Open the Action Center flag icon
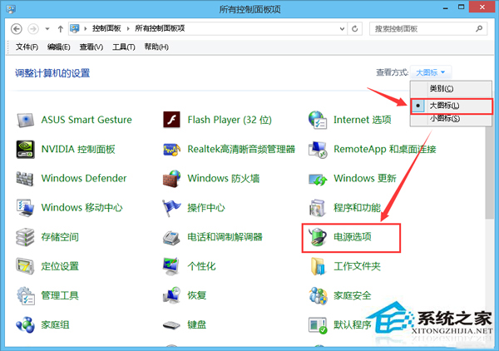The width and height of the screenshot is (499, 351). coord(171,208)
